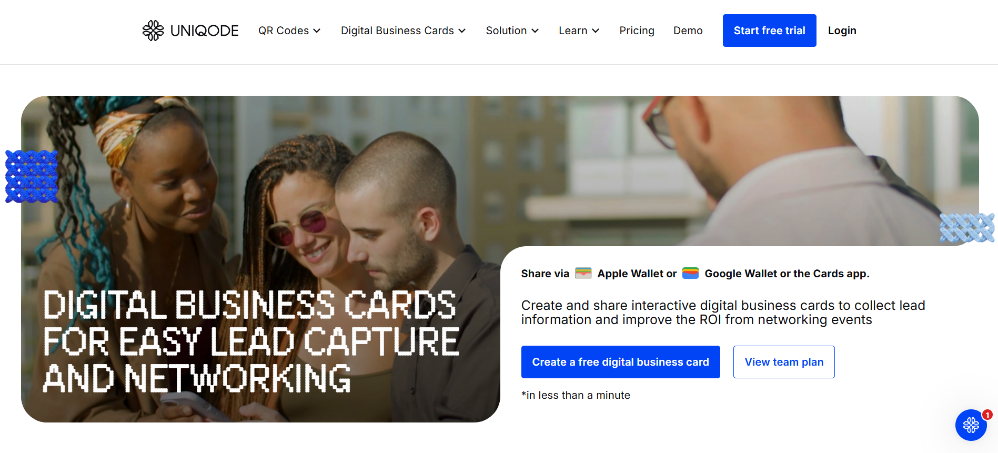Click the Uniqode flower logo icon
Image resolution: width=998 pixels, height=453 pixels.
point(153,31)
